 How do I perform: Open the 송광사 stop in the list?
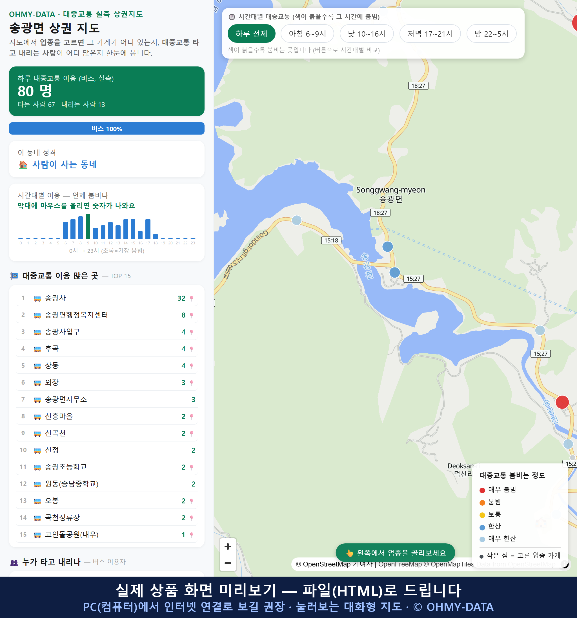(x=107, y=298)
